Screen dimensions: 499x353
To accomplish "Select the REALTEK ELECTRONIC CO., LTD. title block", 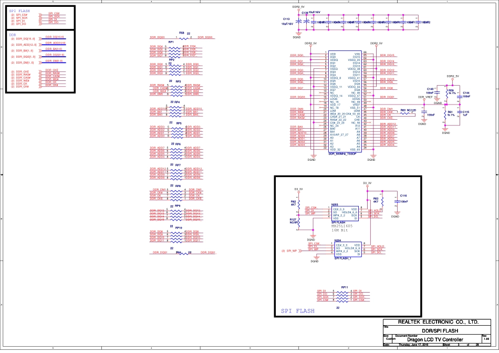I will click(437, 321).
